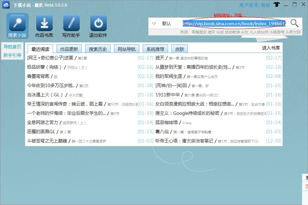The width and height of the screenshot is (308, 205).
Task: Open the 皮肤 tab
Action: click(180, 49)
